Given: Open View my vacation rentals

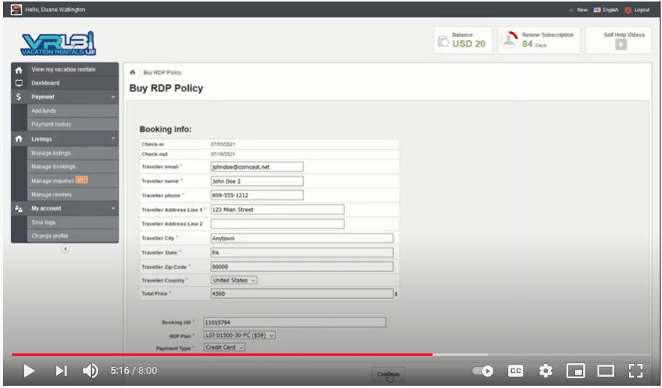Looking at the screenshot, I should tap(63, 69).
